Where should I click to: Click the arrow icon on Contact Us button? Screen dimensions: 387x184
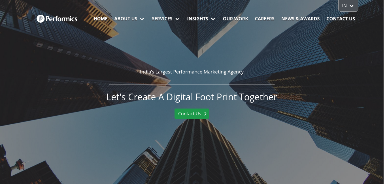205,114
